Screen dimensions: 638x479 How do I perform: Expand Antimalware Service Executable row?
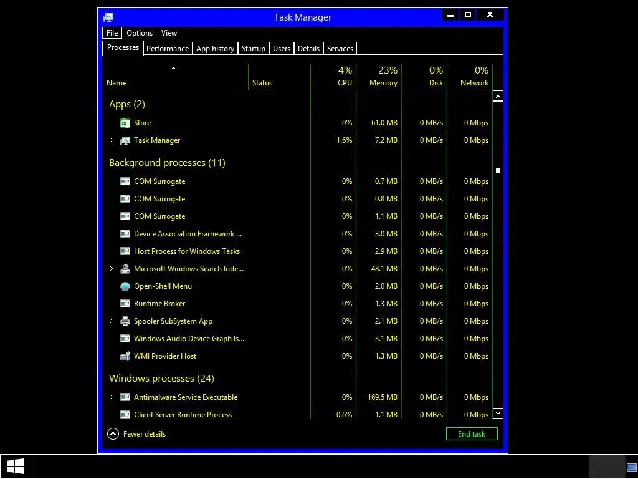click(x=111, y=397)
